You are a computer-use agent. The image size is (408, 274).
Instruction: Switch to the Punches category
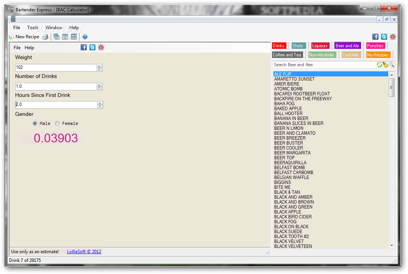[375, 46]
